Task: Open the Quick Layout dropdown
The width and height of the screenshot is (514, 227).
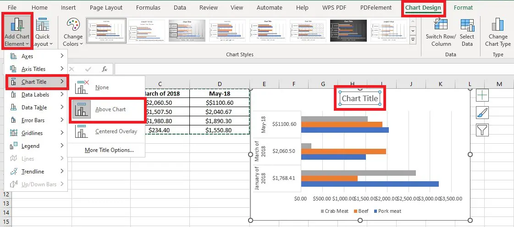Action: (43, 32)
